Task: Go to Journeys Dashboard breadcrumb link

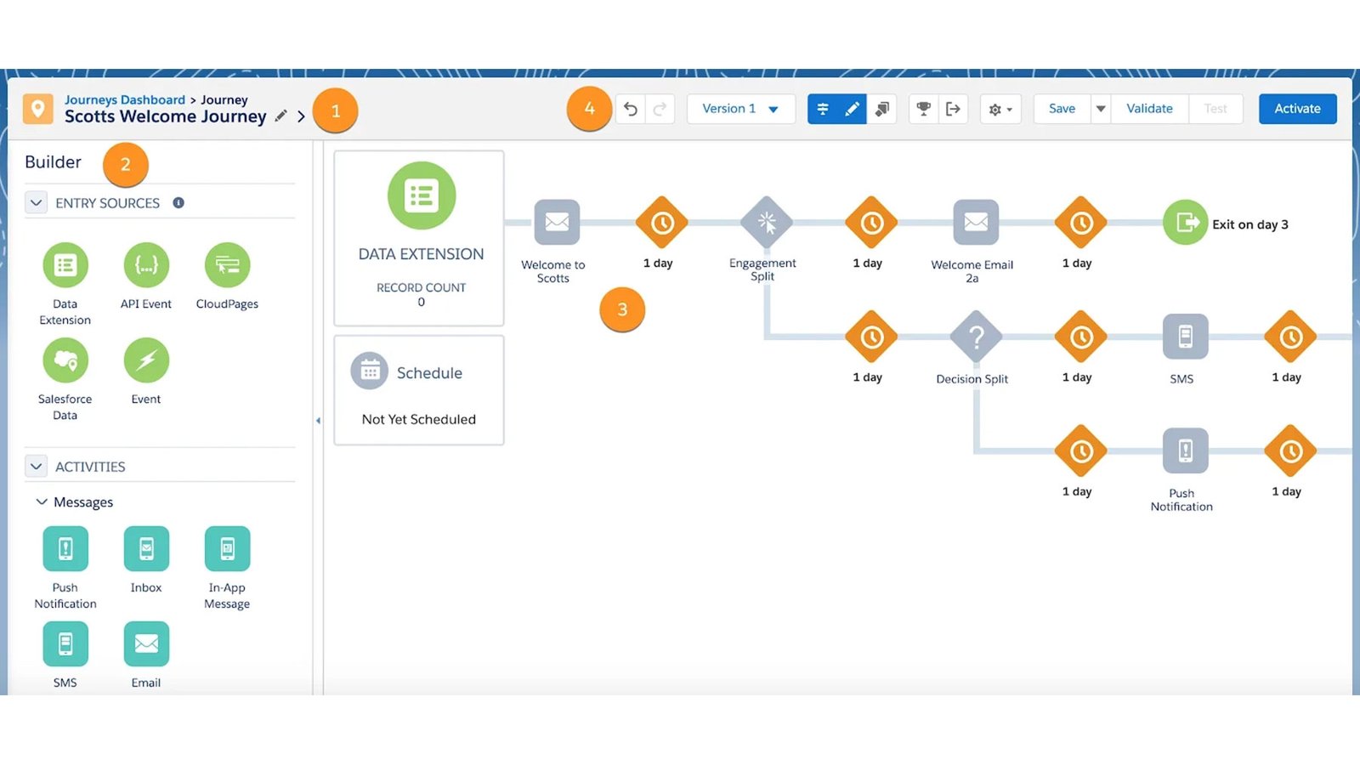Action: point(125,99)
